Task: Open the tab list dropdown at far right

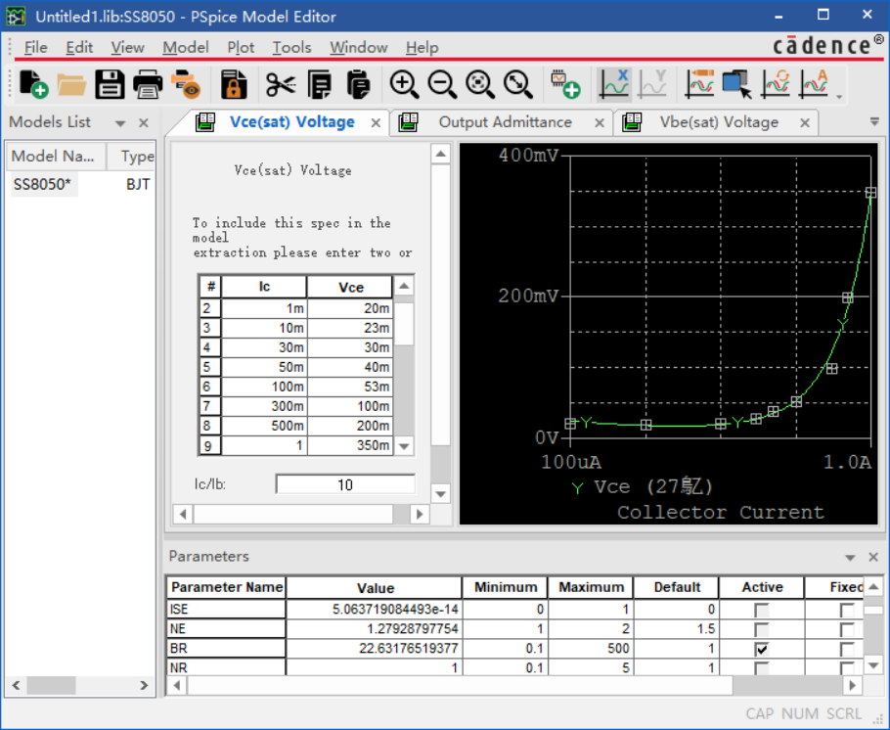Action: click(x=874, y=121)
